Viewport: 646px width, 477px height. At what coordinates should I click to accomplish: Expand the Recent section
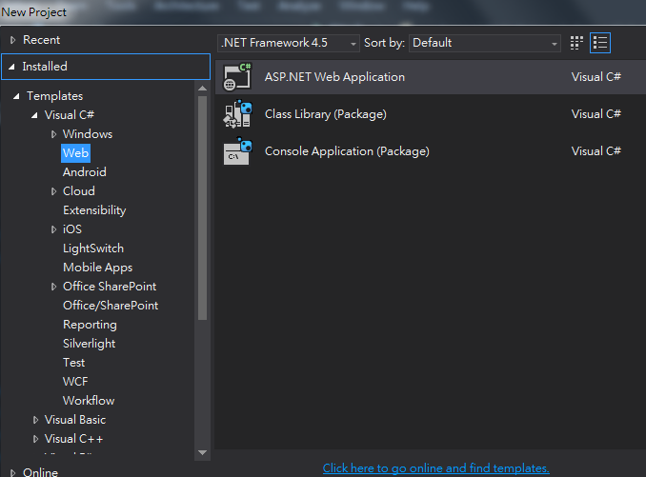tap(12, 40)
